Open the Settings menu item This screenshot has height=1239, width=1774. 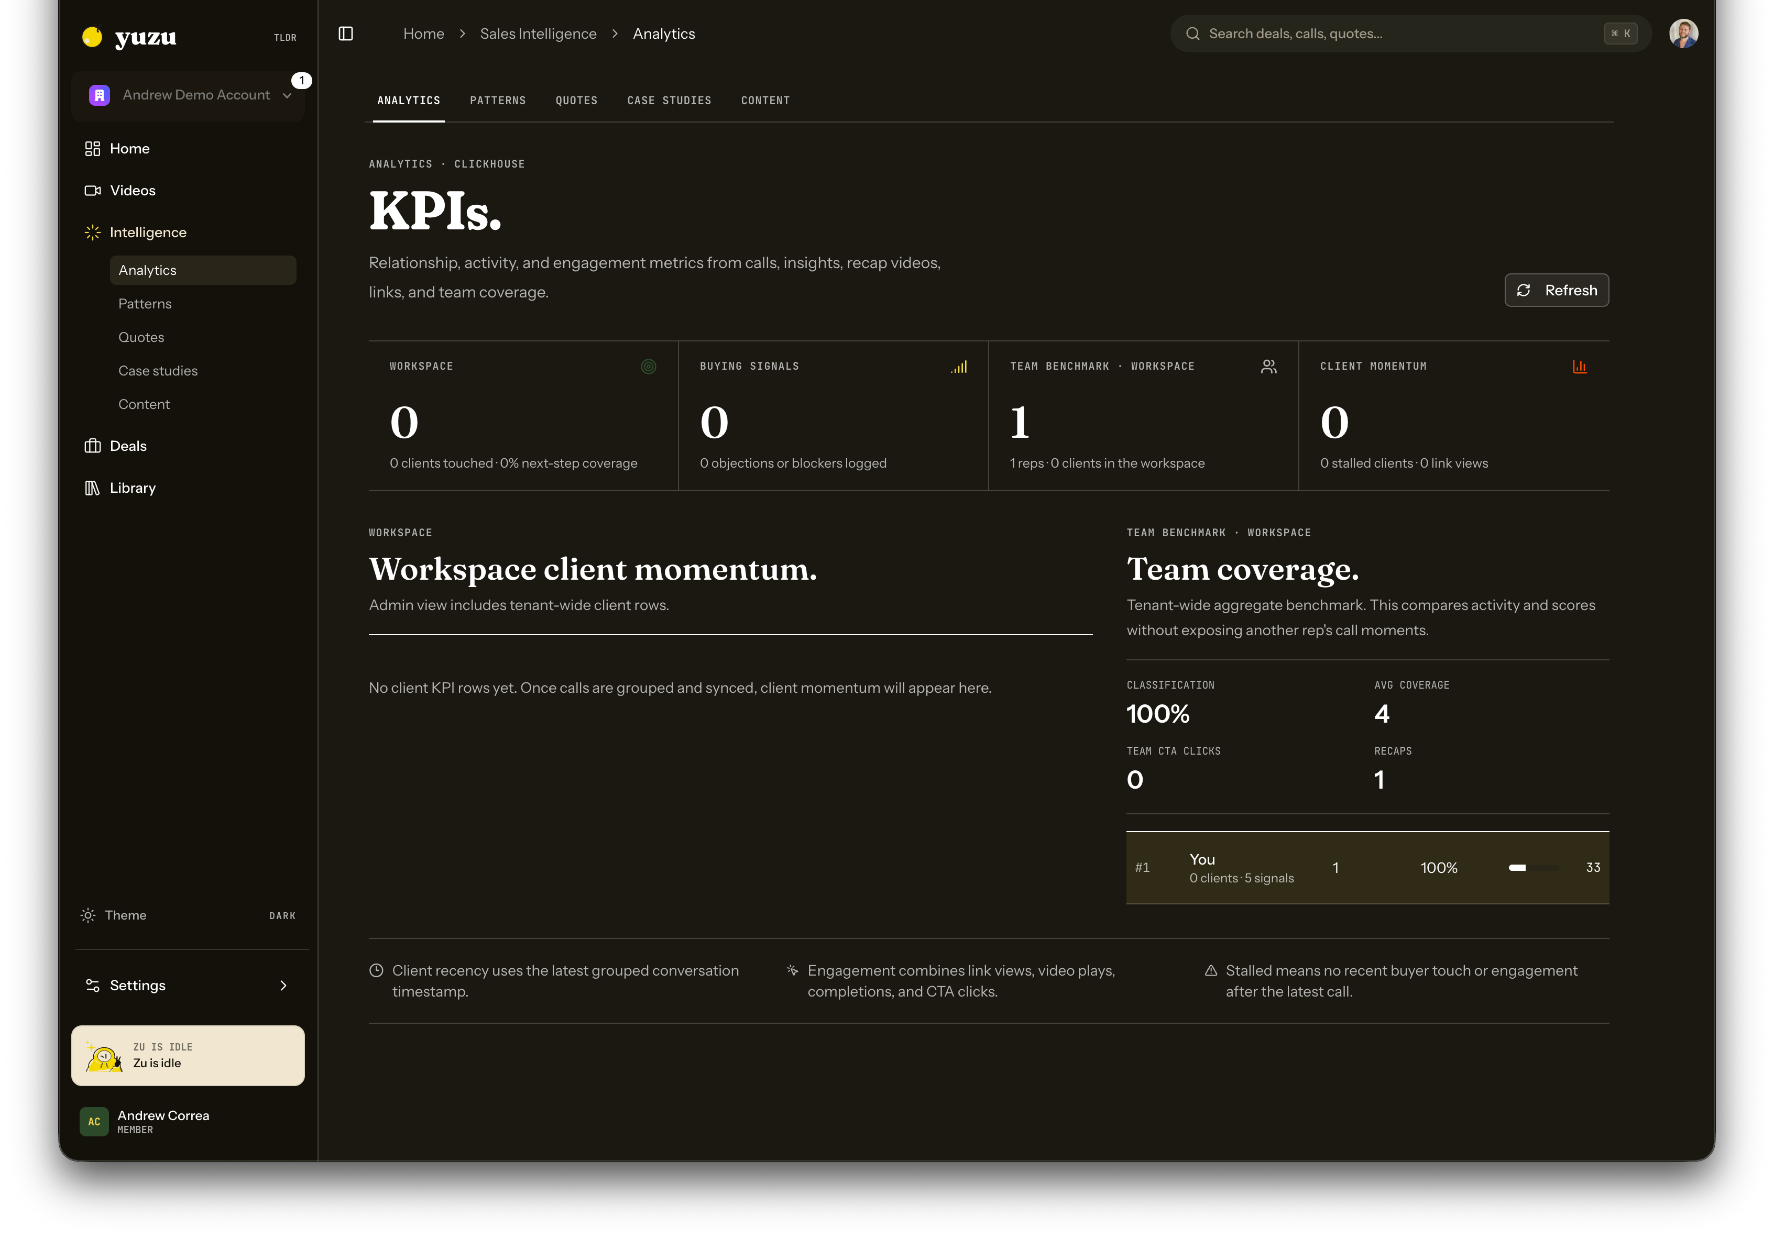click(188, 985)
